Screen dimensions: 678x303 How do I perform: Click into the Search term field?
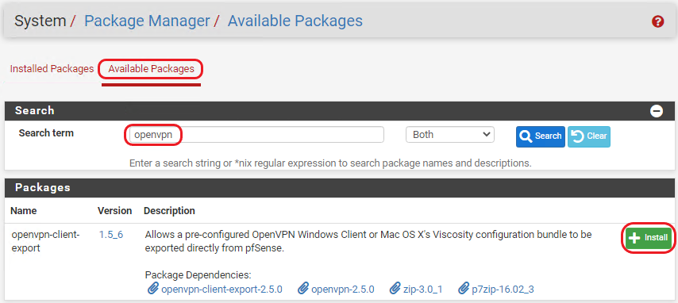click(x=254, y=134)
